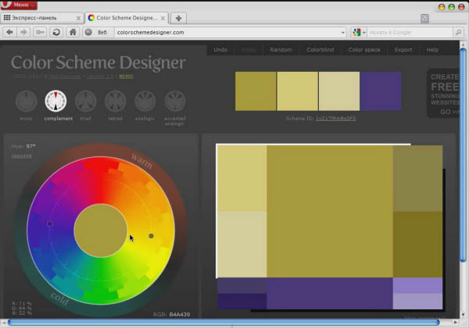Open the Colorblind menu
Viewport: 469px width, 328px height.
(x=320, y=49)
